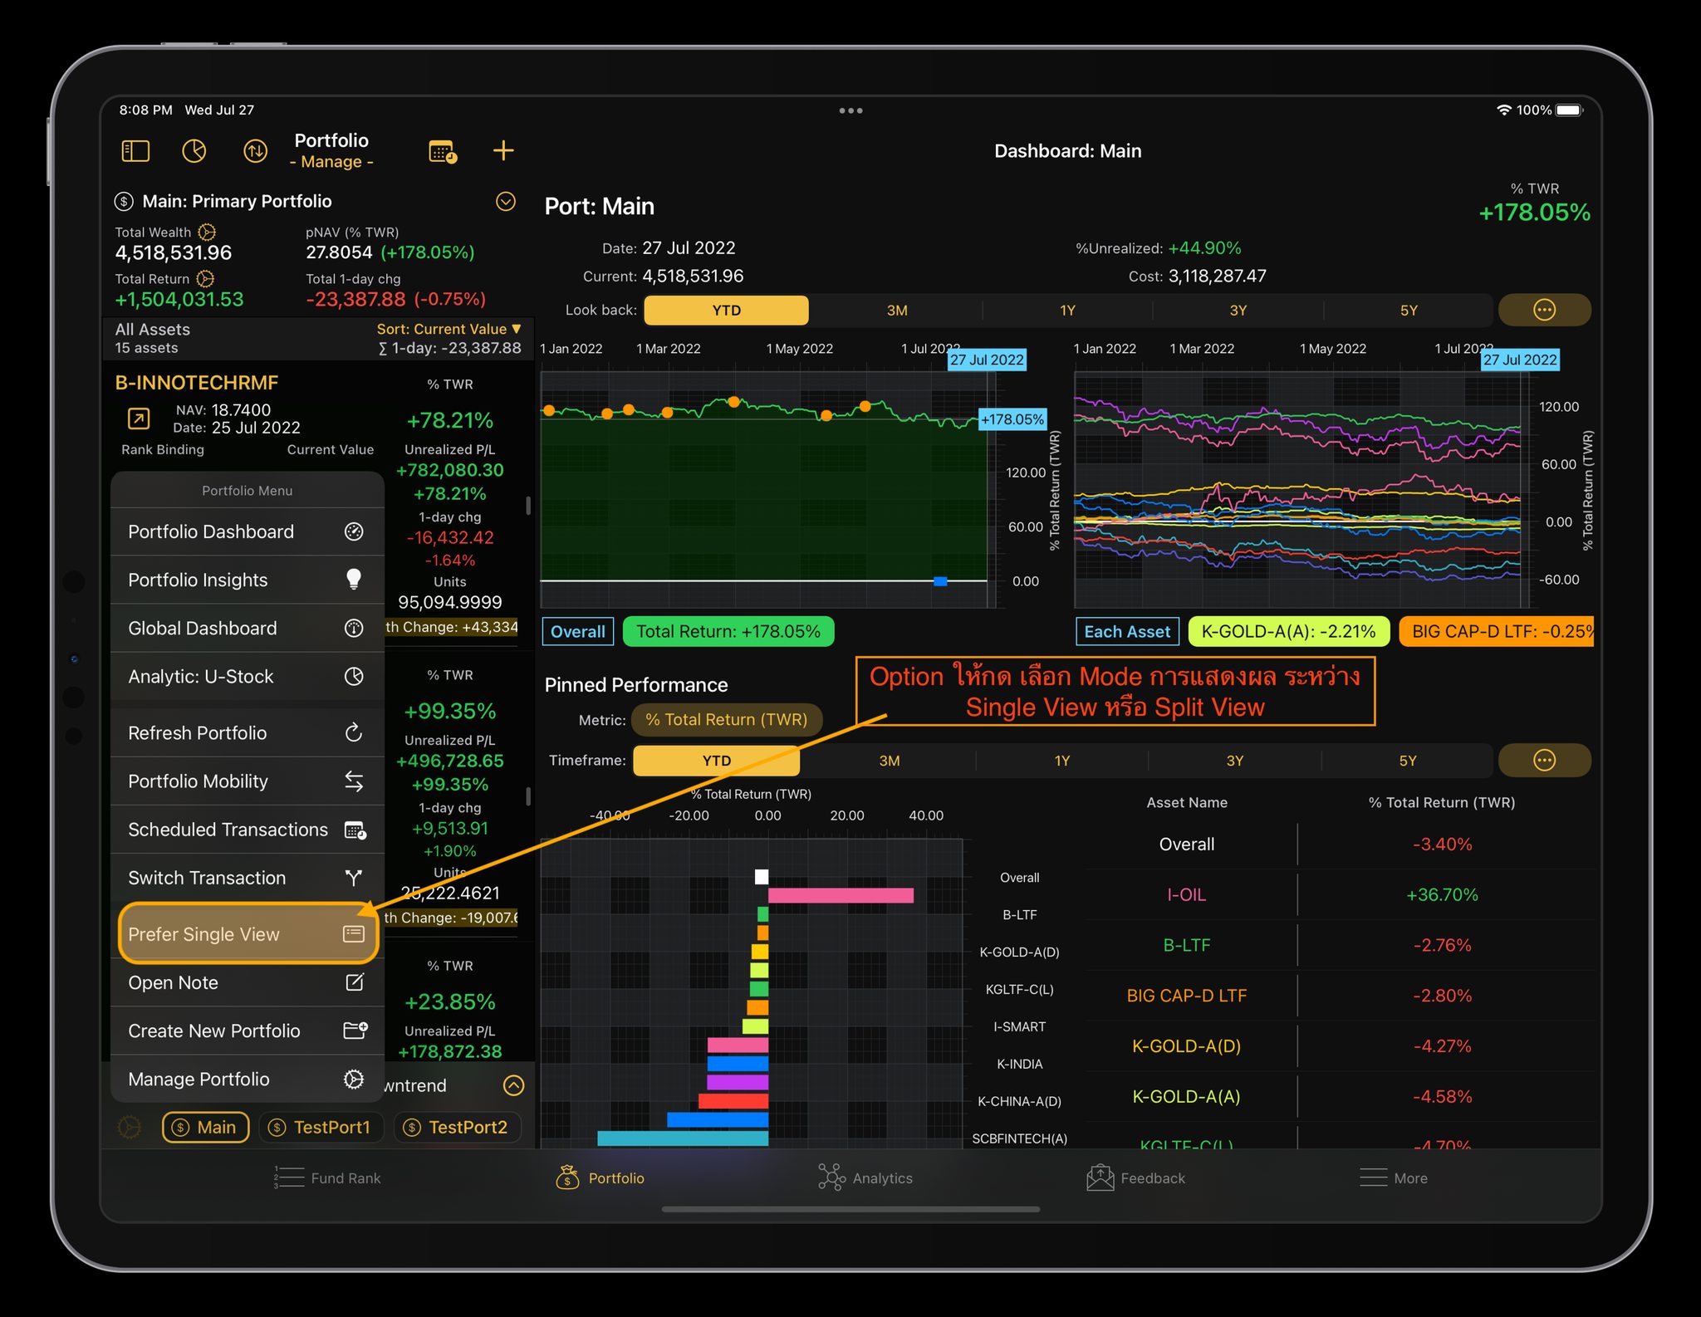This screenshot has height=1317, width=1701.
Task: Go to Feedback tab
Action: 1135,1177
